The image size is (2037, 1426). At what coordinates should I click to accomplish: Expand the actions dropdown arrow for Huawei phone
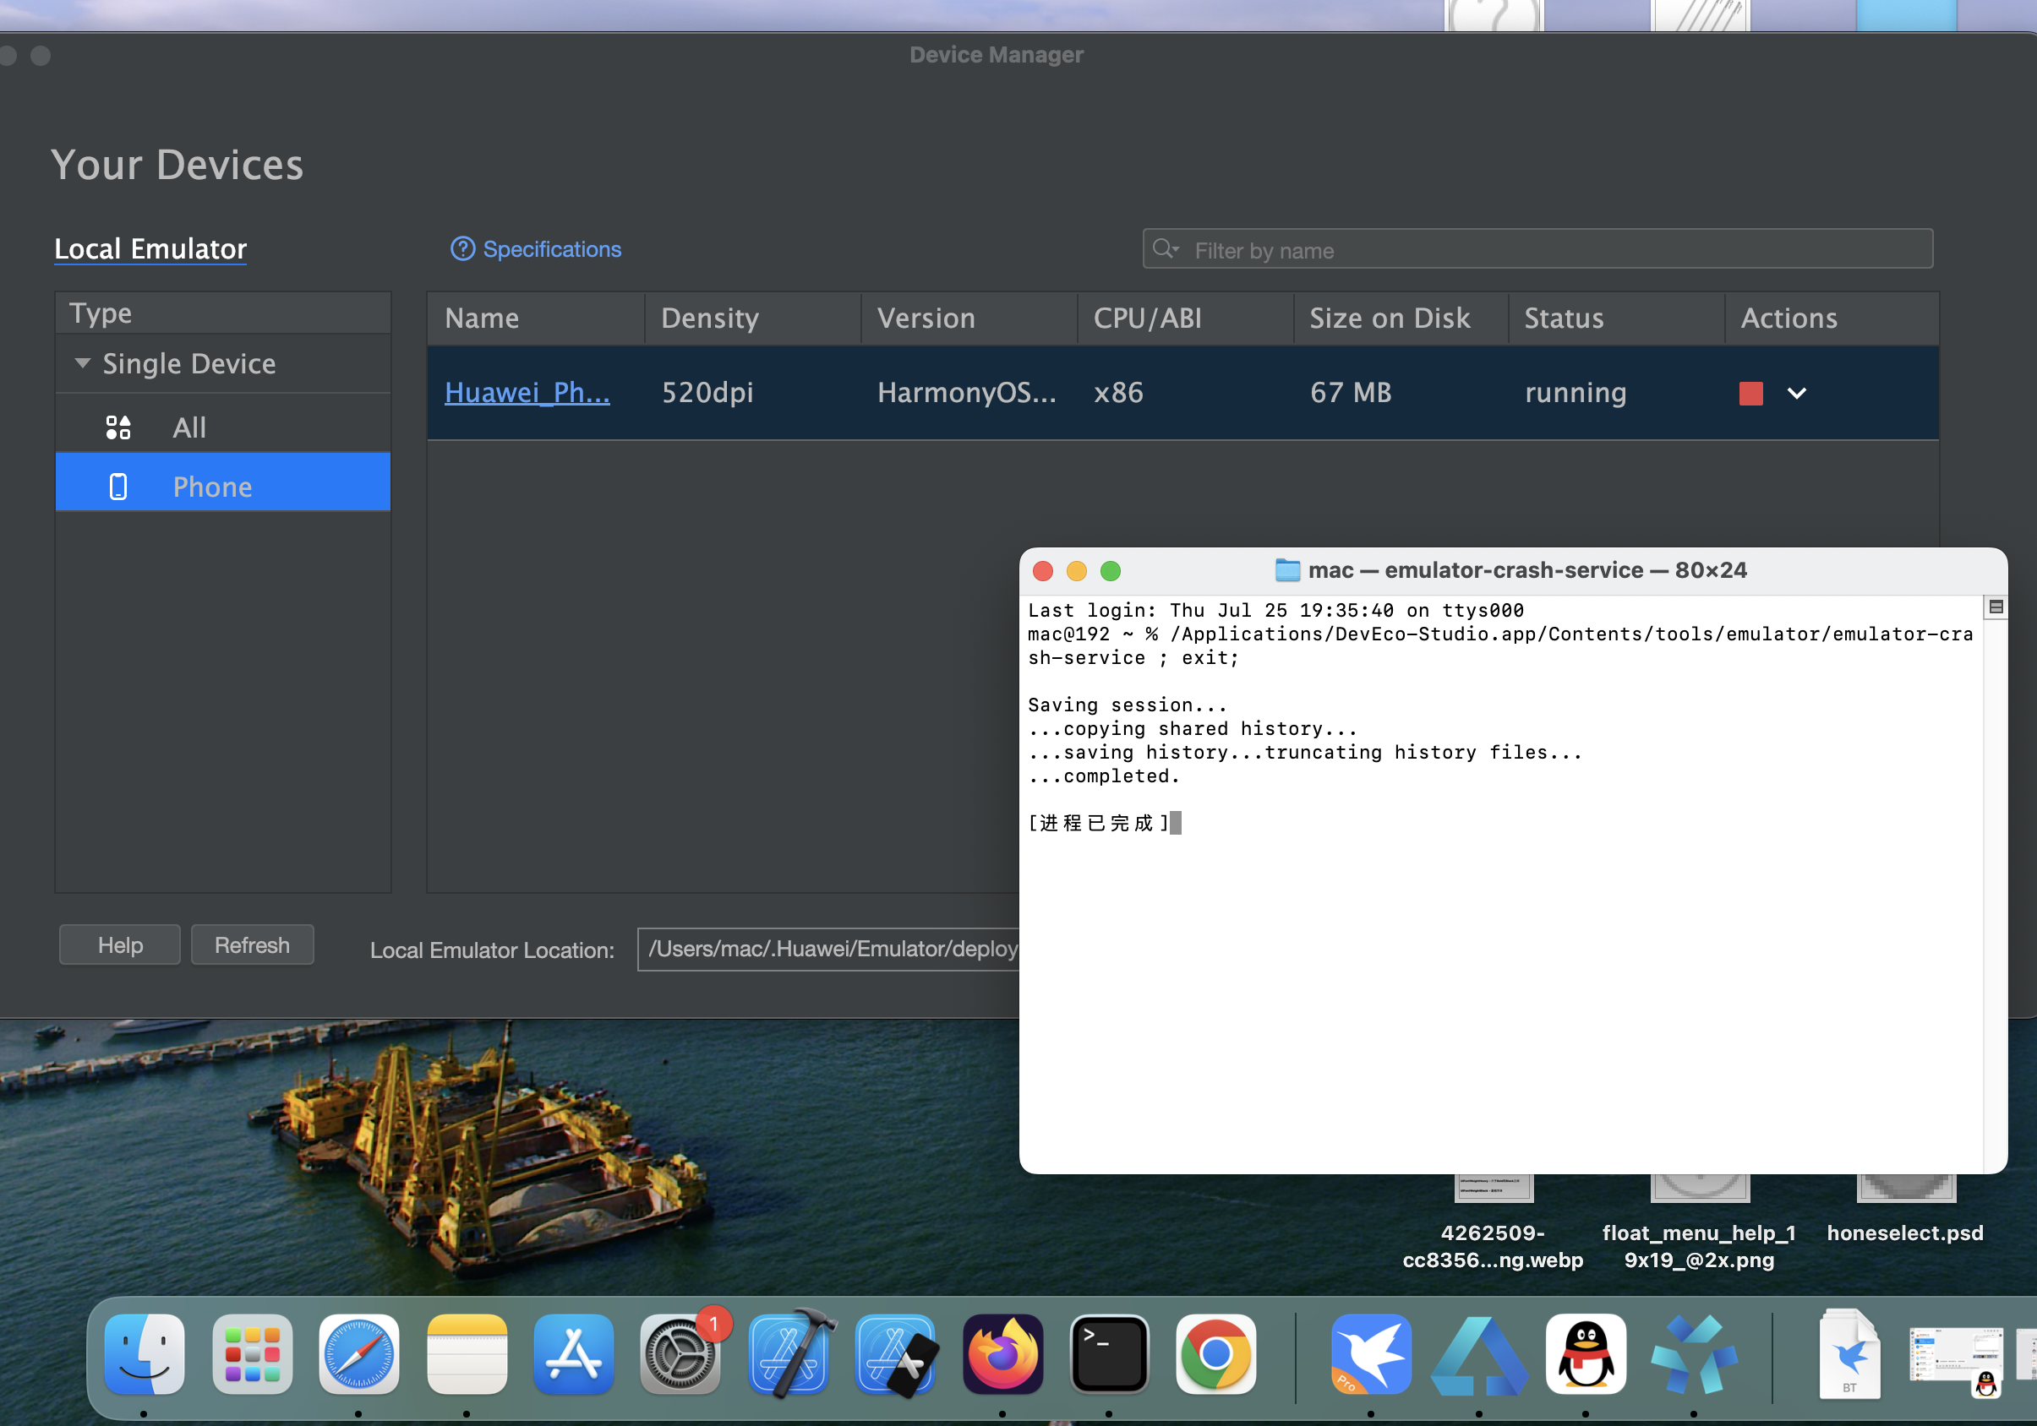pos(1797,393)
